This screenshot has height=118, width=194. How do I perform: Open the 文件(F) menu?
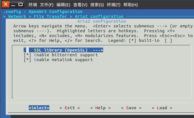coord(47,5)
